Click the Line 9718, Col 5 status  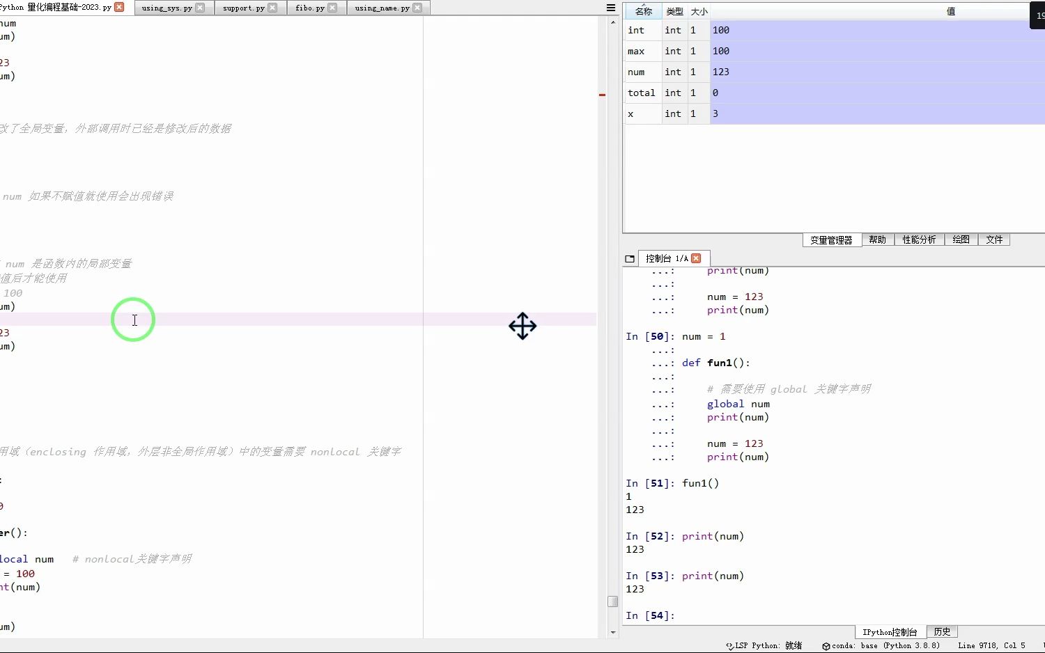pos(991,645)
